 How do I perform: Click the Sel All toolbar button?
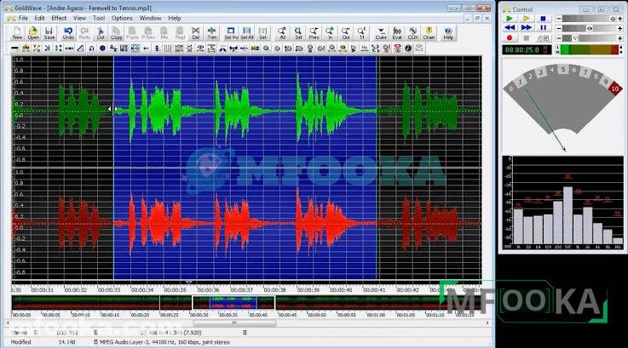pyautogui.click(x=247, y=32)
